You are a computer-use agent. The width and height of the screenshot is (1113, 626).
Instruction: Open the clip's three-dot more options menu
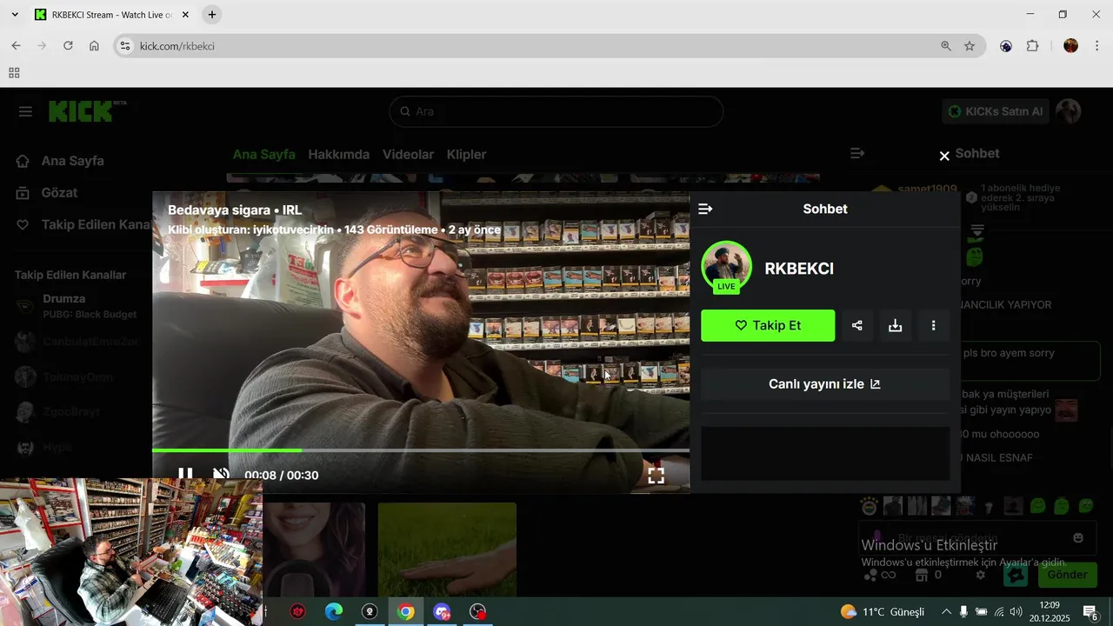click(x=934, y=325)
